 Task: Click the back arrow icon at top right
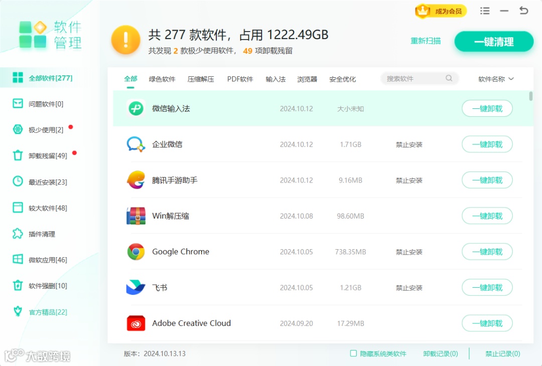[x=523, y=11]
